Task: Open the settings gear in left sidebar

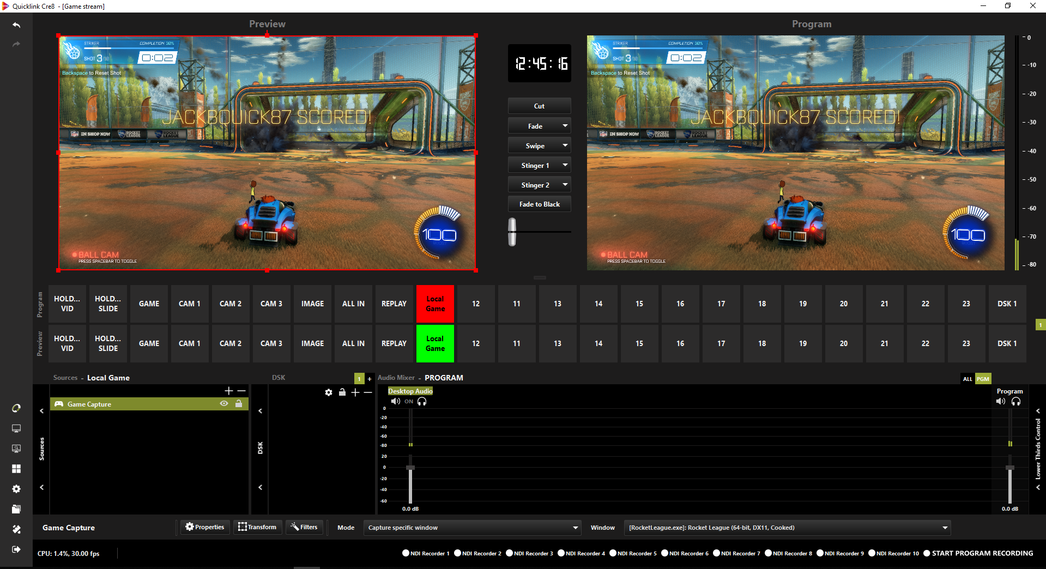Action: tap(16, 489)
